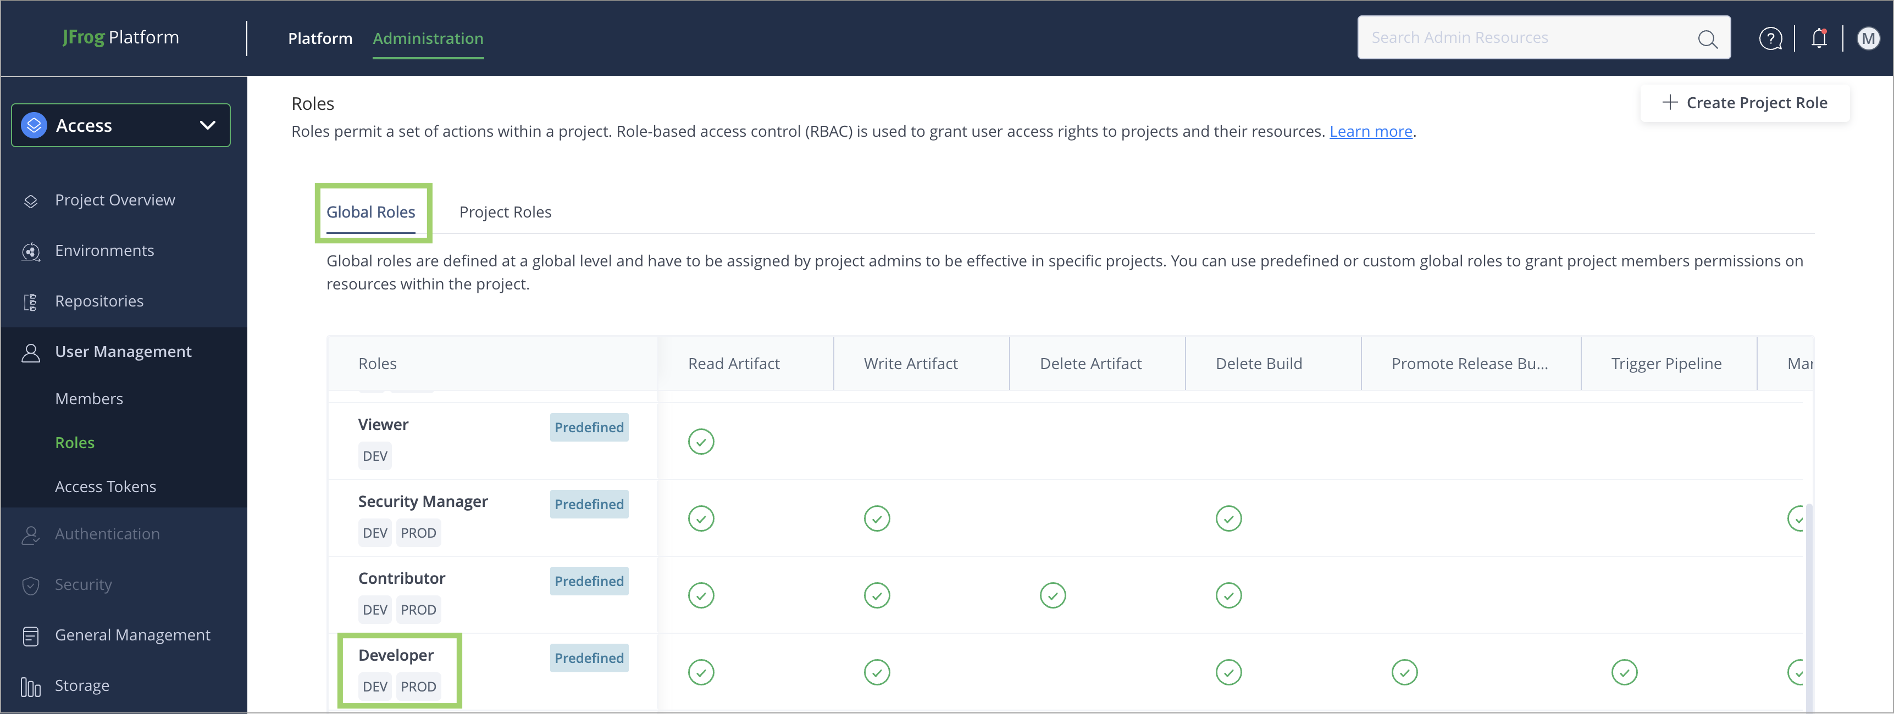This screenshot has width=1894, height=714.
Task: Click the General Management sidebar icon
Action: tap(31, 635)
